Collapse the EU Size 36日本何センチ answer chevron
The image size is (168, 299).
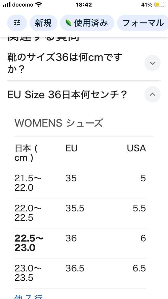click(x=152, y=94)
